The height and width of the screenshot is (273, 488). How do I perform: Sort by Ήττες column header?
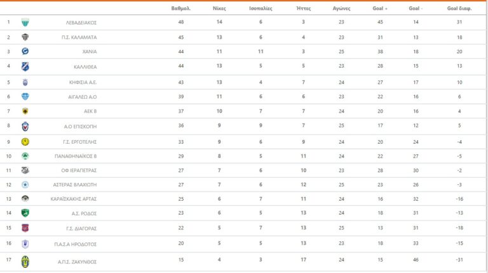tap(303, 9)
